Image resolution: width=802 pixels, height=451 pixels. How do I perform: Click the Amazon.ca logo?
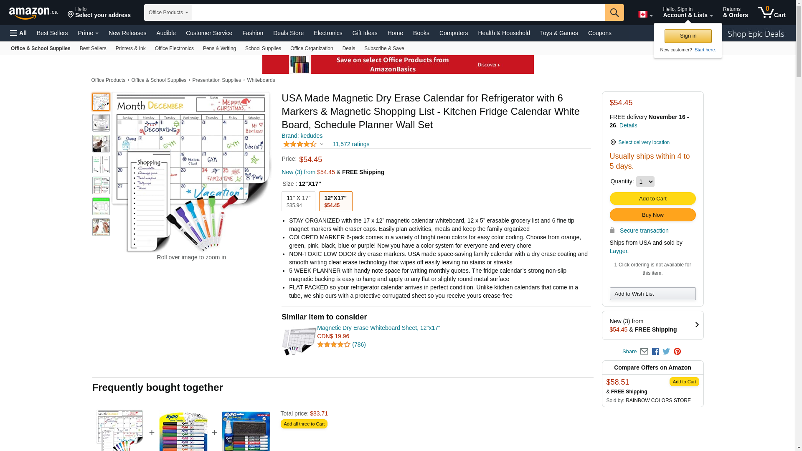pos(33,13)
